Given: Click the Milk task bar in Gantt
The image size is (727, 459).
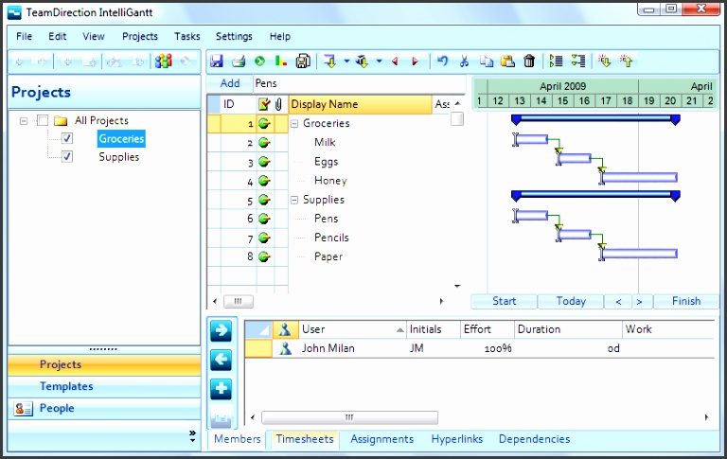Looking at the screenshot, I should coord(532,140).
